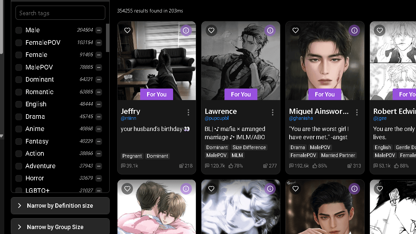Favorite the white-haired man card in second row
Image resolution: width=416 pixels, height=234 pixels.
click(211, 189)
